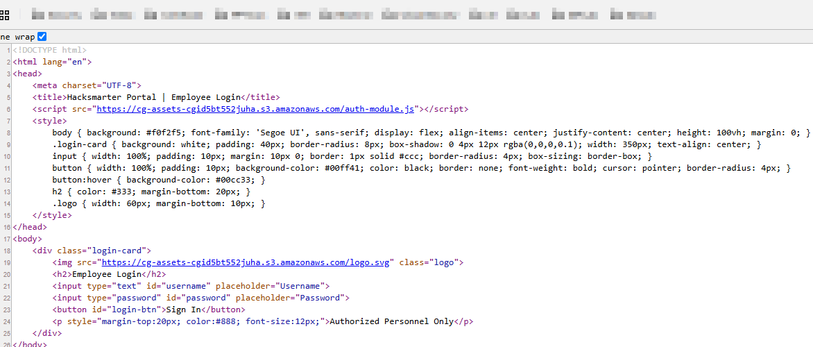The width and height of the screenshot is (813, 347).
Task: Click line number 19 in the gutter
Action: (8, 262)
